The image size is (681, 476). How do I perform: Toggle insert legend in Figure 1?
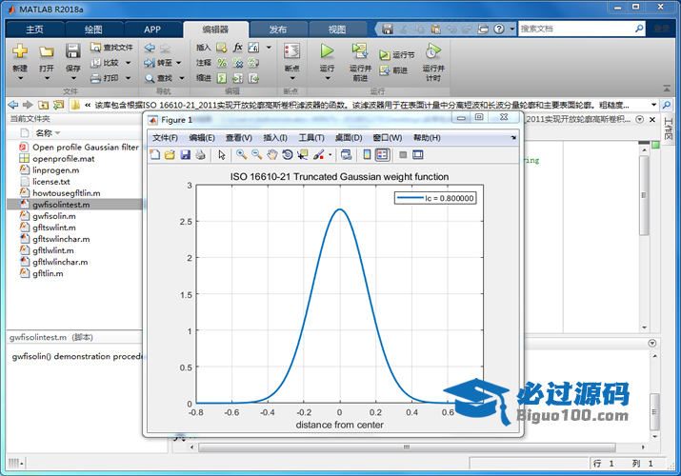(382, 155)
